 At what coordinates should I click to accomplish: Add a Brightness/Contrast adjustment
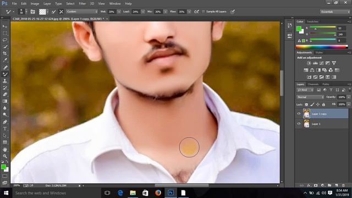pos(309,63)
